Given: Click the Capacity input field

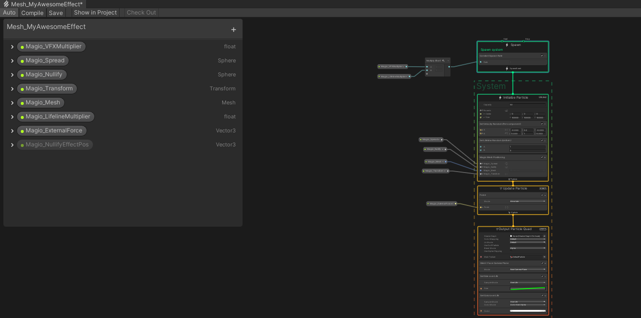Looking at the screenshot, I should [527, 104].
